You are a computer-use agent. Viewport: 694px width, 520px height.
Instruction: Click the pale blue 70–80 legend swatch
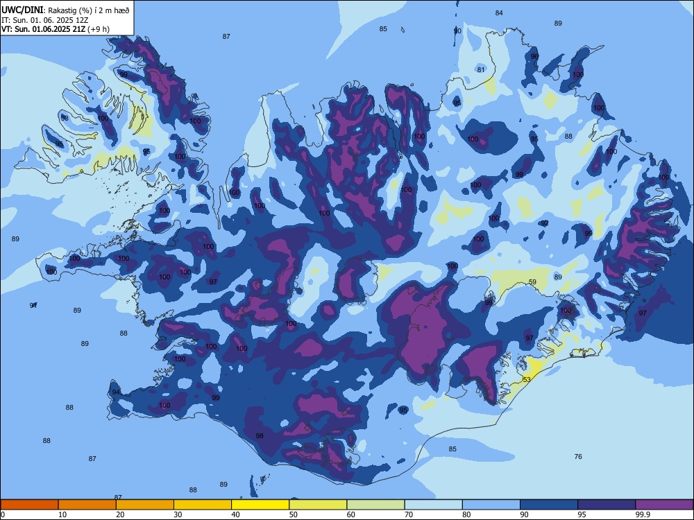[x=433, y=505]
